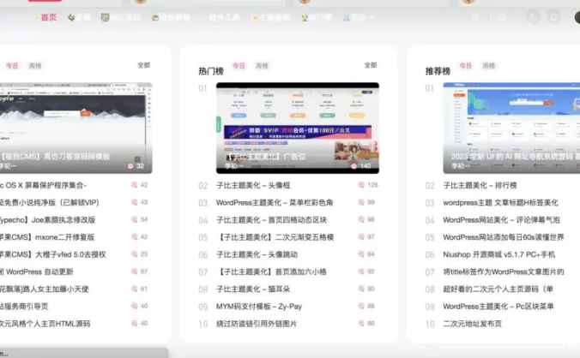Click the view icon beside count 25
Image resolution: width=580 pixels, height=358 pixels.
pyautogui.click(x=134, y=254)
